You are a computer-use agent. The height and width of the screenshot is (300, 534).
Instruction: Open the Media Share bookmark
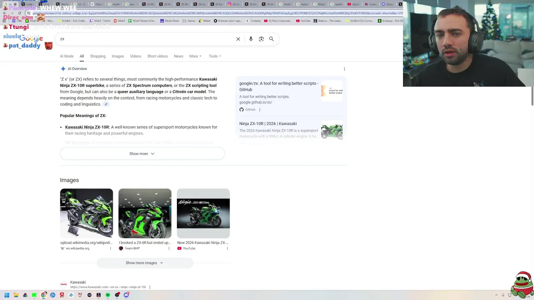(170, 21)
